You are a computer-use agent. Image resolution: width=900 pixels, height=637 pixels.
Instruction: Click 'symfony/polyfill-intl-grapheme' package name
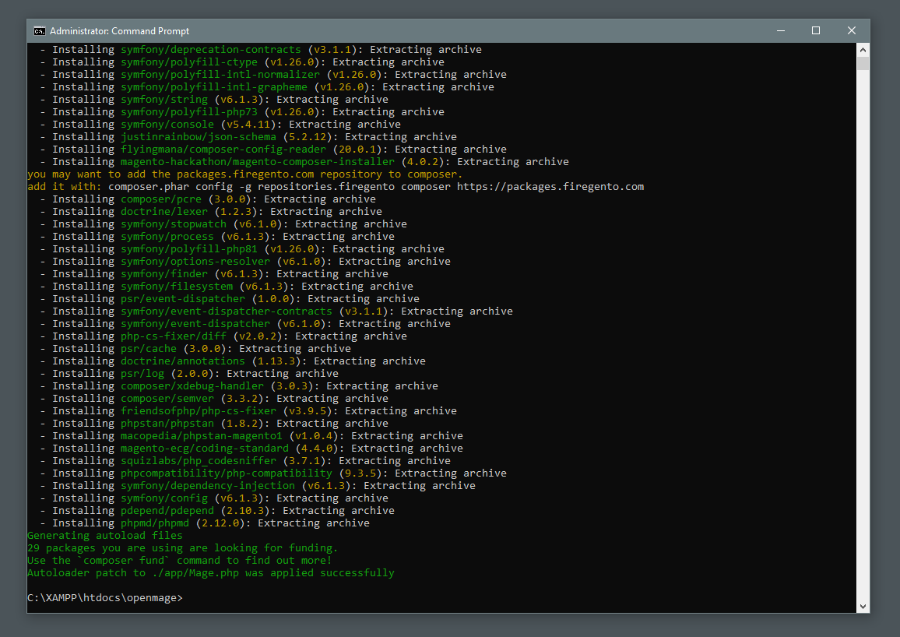[213, 87]
